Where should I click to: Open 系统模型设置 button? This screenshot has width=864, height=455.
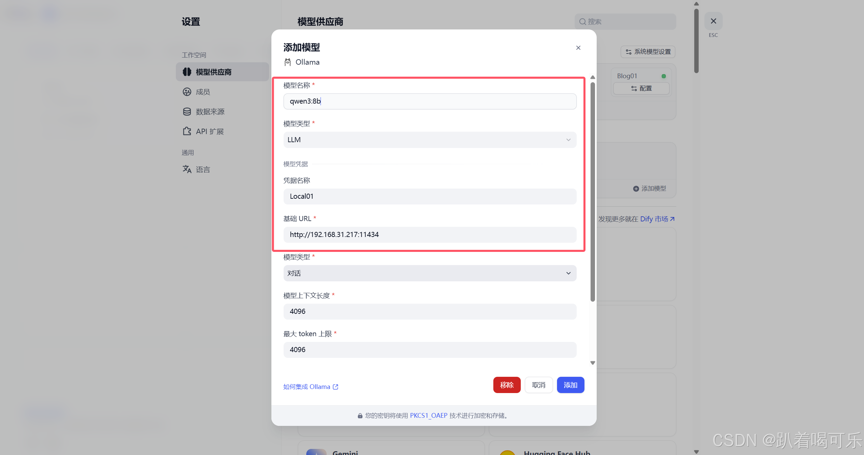[x=648, y=52]
